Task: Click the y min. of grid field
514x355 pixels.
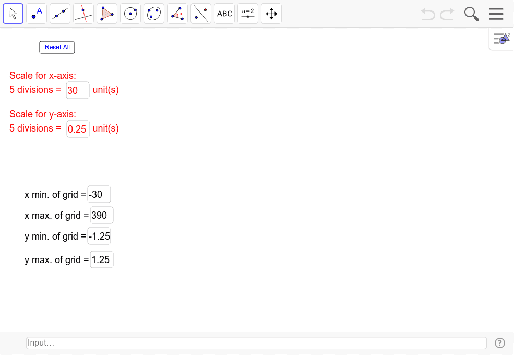Action: (99, 236)
